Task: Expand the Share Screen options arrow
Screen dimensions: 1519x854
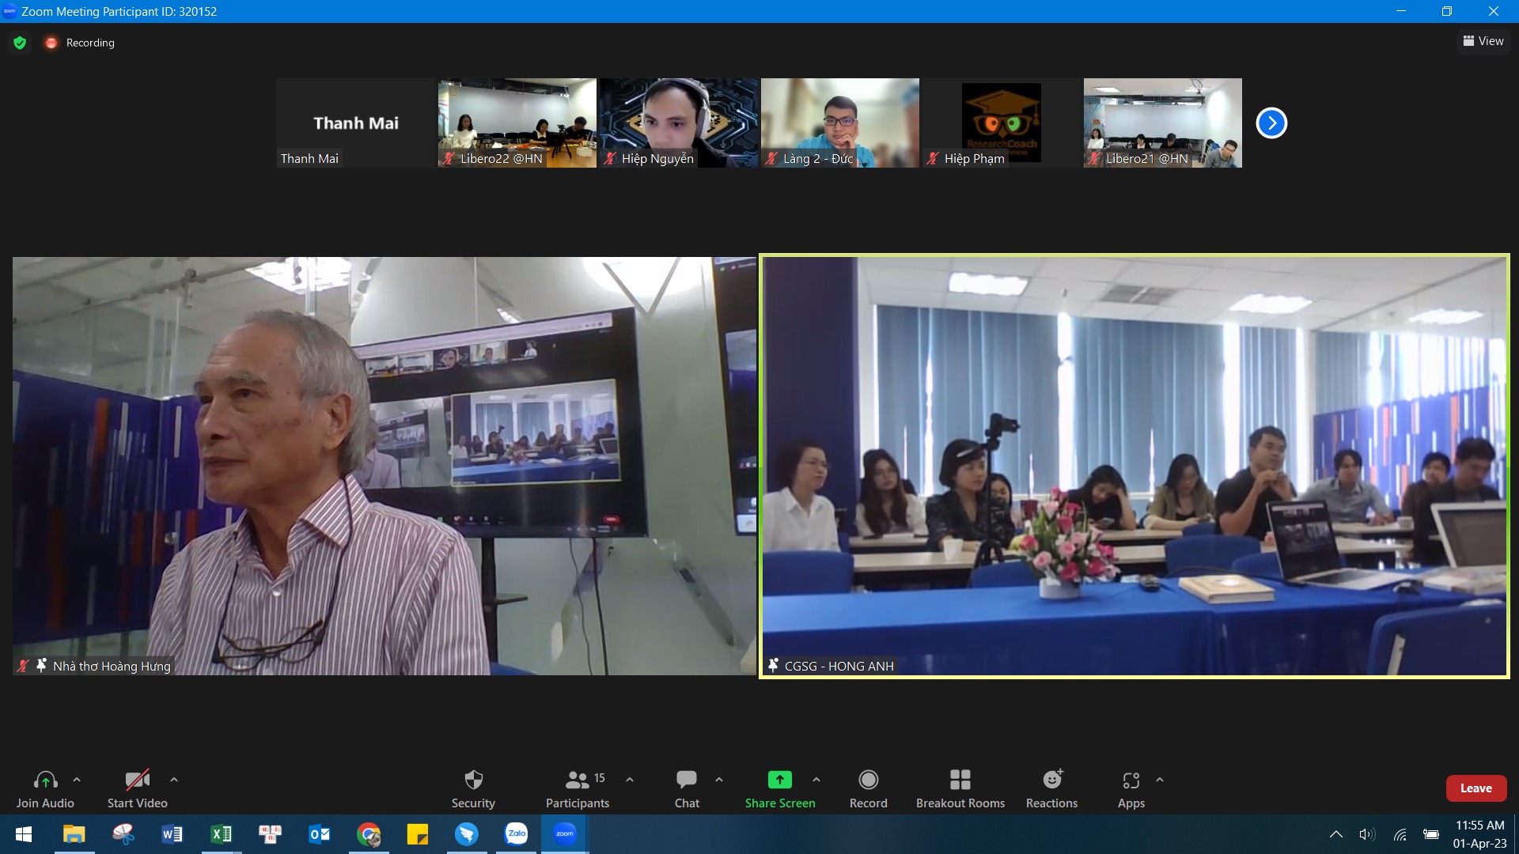Action: (x=816, y=780)
